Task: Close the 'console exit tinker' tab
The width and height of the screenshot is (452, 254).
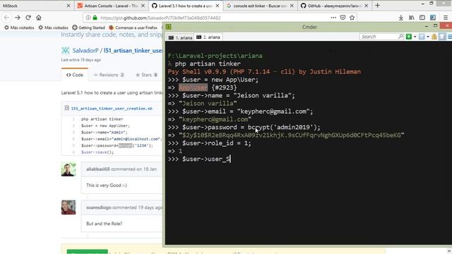Action: pyautogui.click(x=292, y=6)
